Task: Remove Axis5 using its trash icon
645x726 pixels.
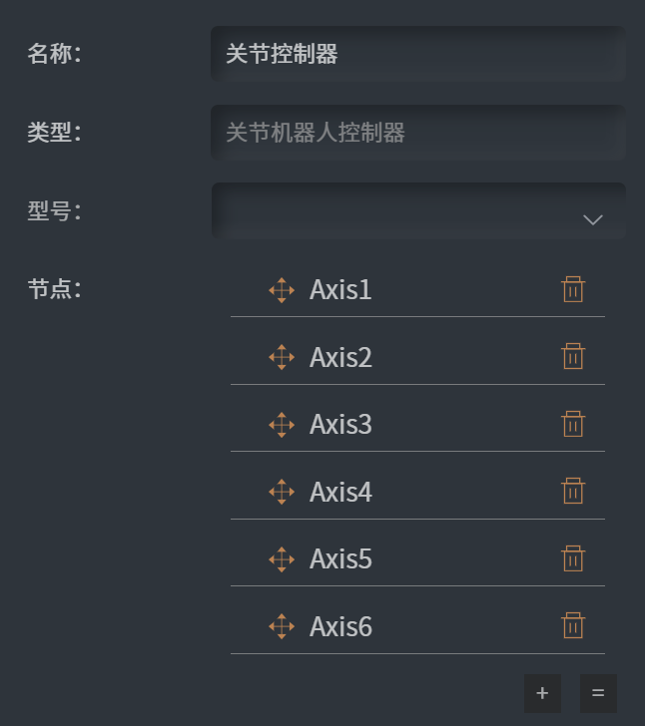Action: (573, 558)
